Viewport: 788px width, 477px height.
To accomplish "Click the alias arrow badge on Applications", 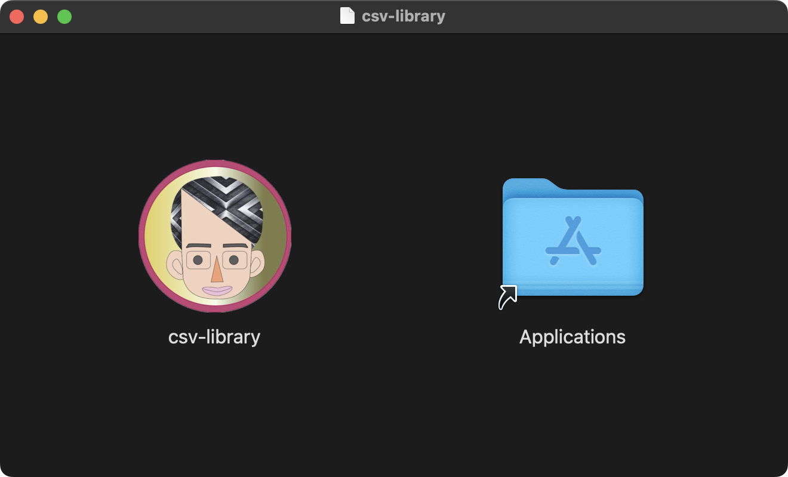I will pos(507,297).
